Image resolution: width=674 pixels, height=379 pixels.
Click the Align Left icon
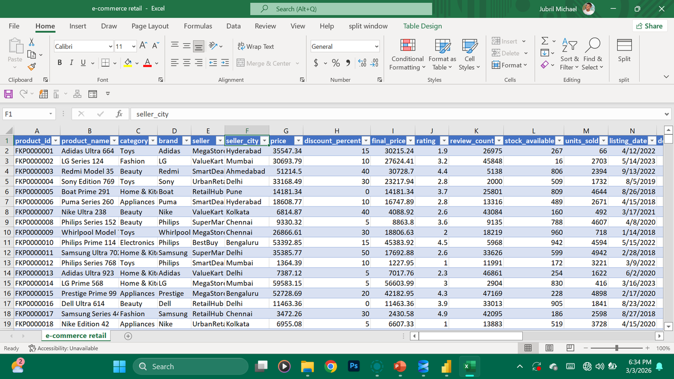pos(175,63)
